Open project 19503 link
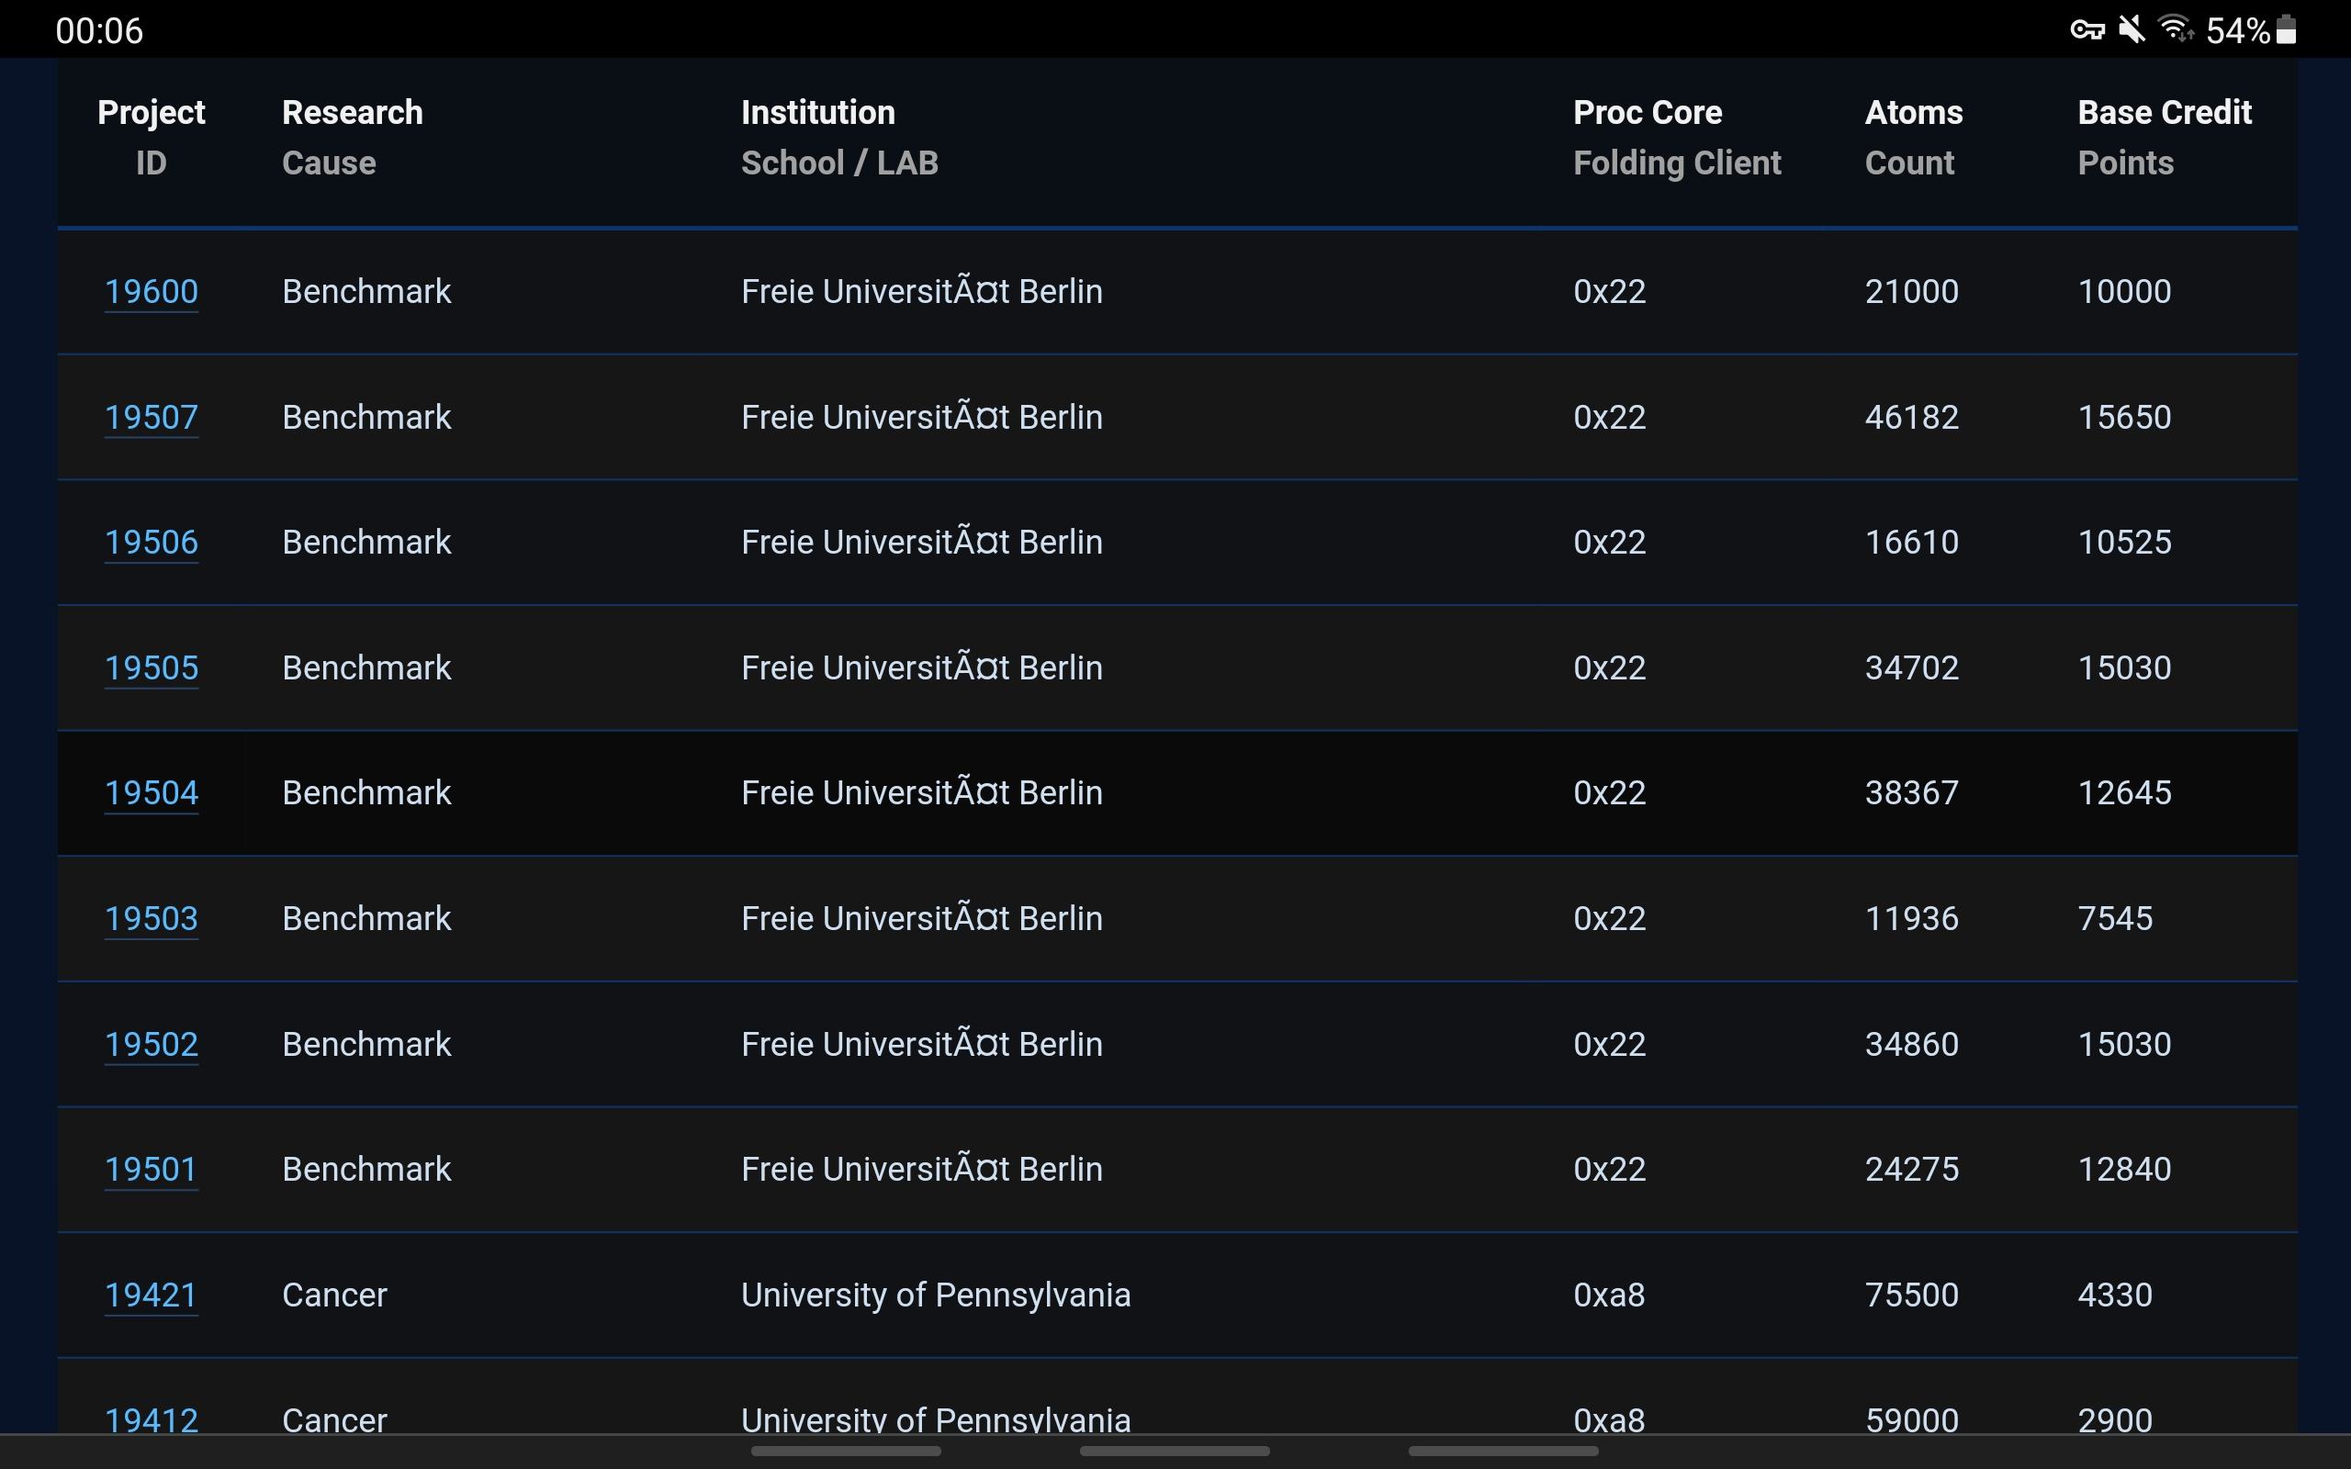 tap(151, 918)
